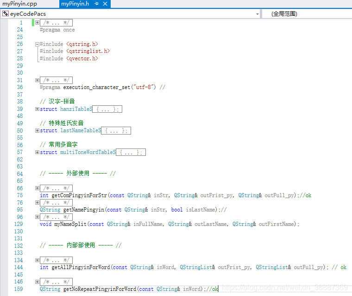The width and height of the screenshot is (352, 296).
Task: Expand the collapsed comment at line 1
Action: [x=37, y=22]
